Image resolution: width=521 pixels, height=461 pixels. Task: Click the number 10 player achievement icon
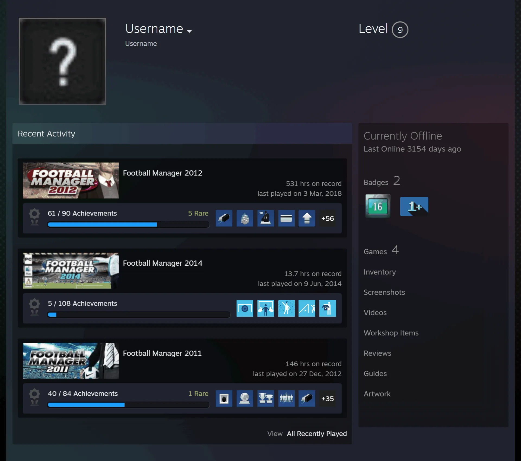point(265,218)
